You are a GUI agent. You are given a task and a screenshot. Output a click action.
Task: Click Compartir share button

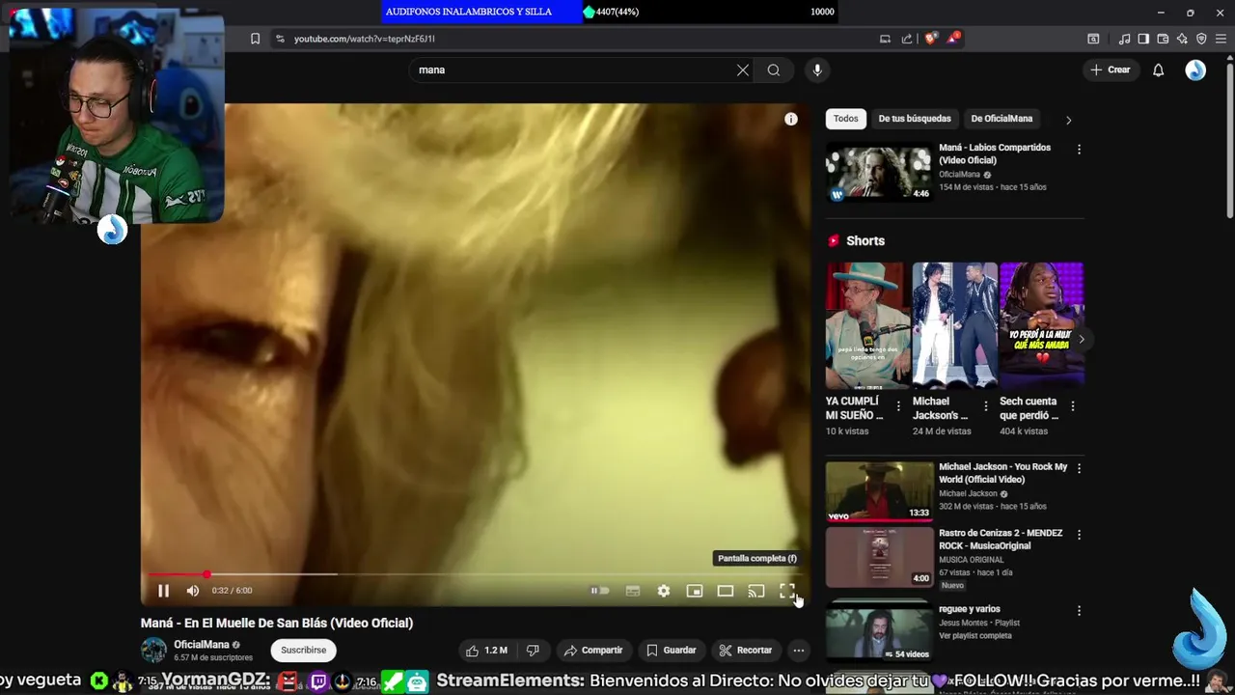[x=593, y=651]
